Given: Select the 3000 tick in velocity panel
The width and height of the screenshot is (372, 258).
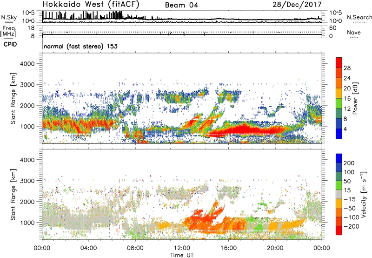Looking at the screenshot, I should click(x=27, y=181).
